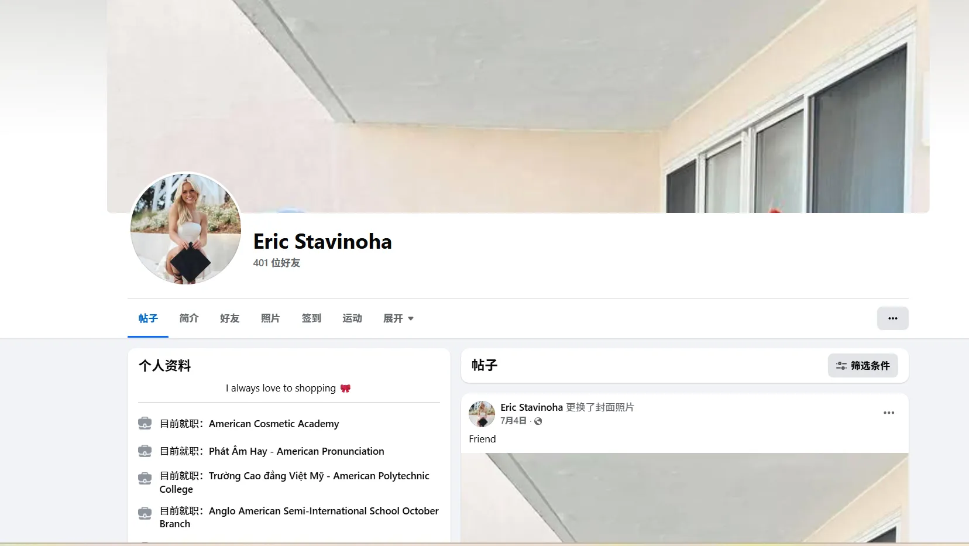Click the briefcase icon beside American Cosmetic Academy

[145, 423]
